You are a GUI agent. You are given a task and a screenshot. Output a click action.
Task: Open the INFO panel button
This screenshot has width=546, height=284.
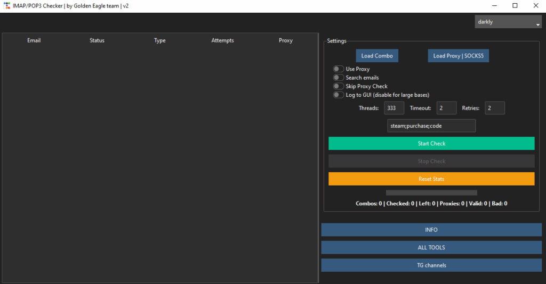pos(431,230)
